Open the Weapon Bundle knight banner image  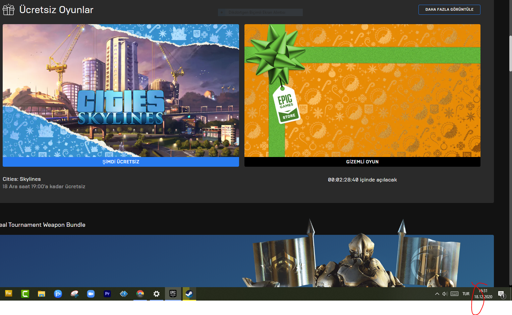coord(247,261)
